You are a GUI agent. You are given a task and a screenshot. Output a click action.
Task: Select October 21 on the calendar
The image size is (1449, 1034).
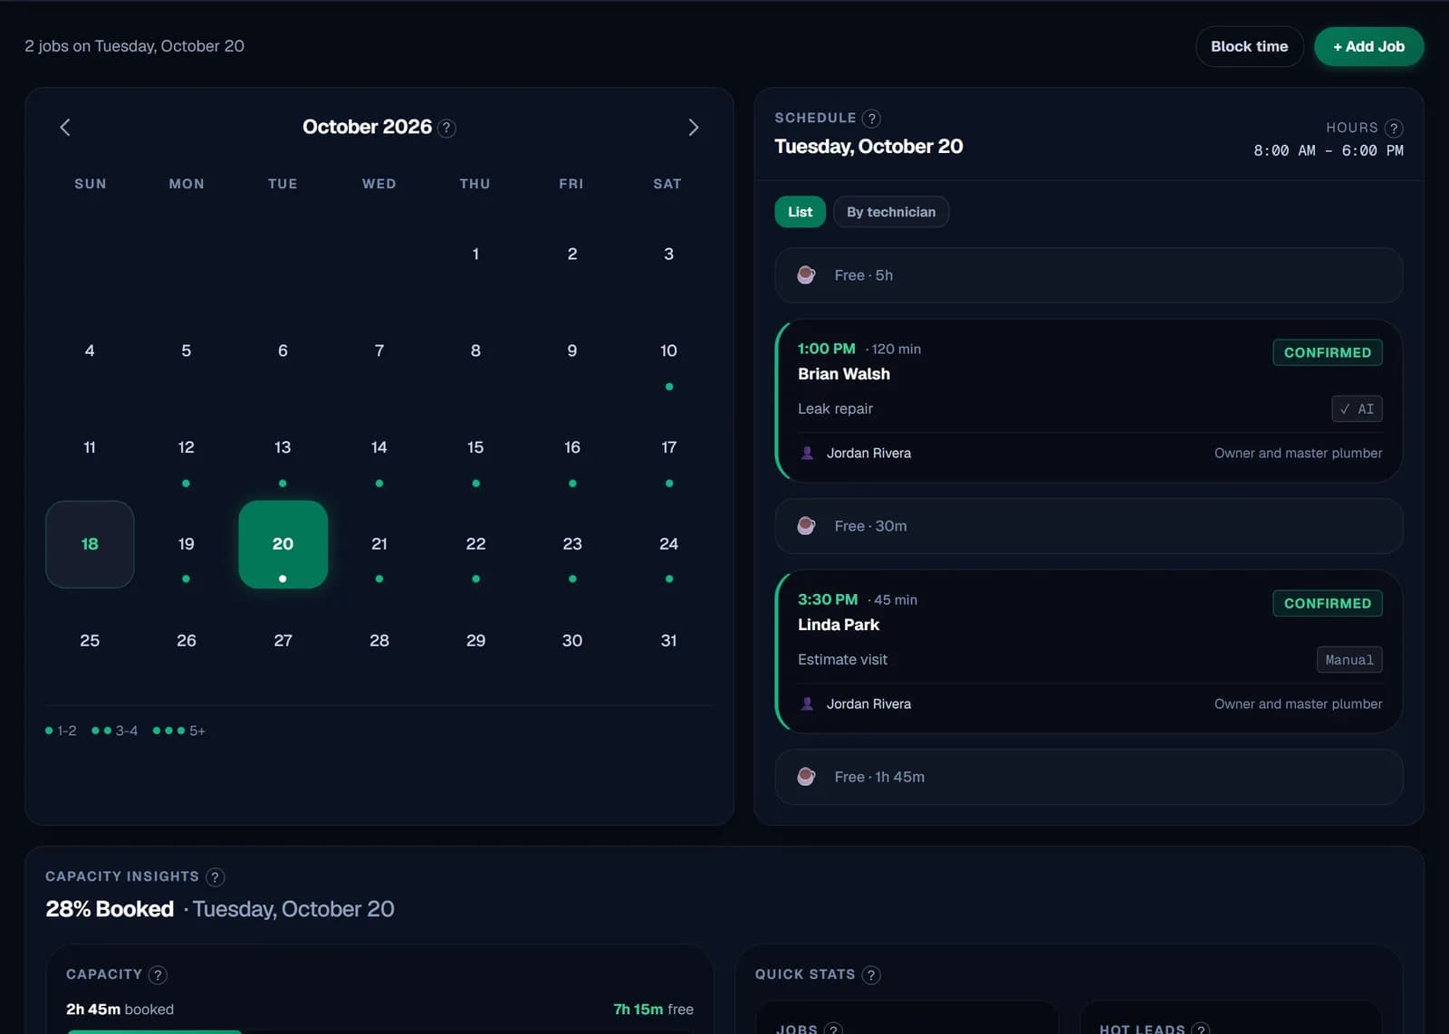tap(379, 544)
